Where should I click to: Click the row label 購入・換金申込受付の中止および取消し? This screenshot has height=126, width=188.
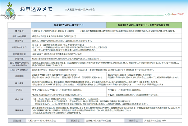[x=19, y=64]
